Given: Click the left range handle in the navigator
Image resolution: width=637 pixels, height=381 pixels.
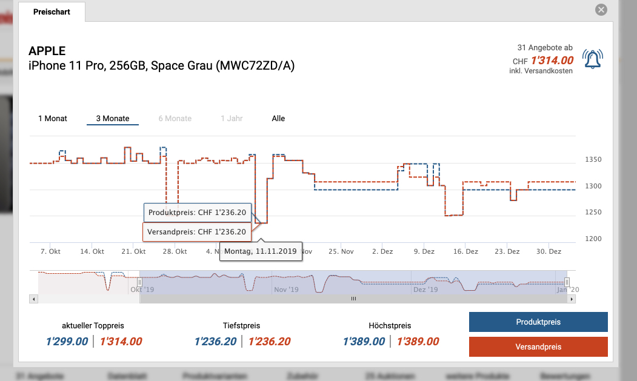Looking at the screenshot, I should (139, 282).
